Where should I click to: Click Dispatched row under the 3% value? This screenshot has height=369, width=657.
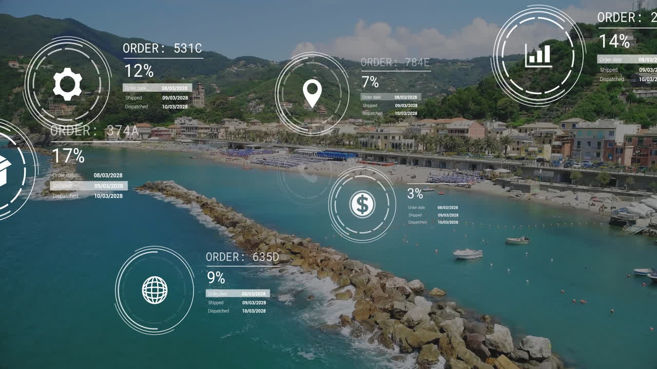click(x=433, y=222)
